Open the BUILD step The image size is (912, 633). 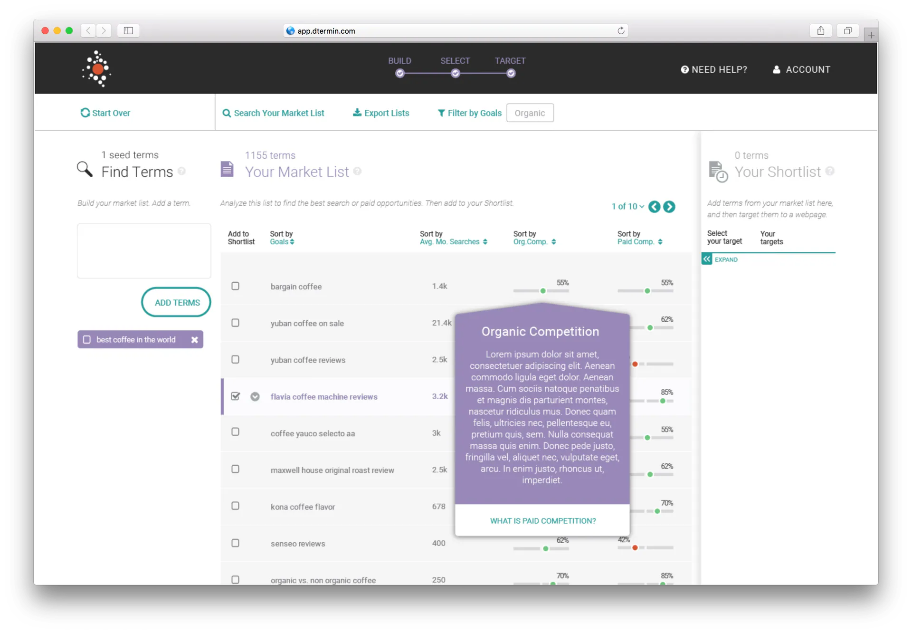point(399,61)
